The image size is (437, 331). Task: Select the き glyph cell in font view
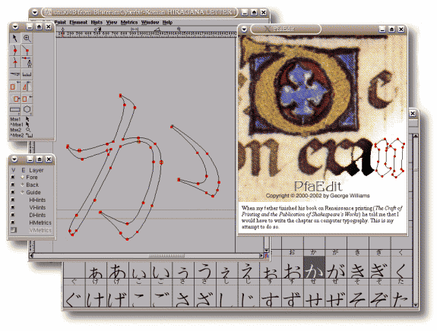click(357, 267)
